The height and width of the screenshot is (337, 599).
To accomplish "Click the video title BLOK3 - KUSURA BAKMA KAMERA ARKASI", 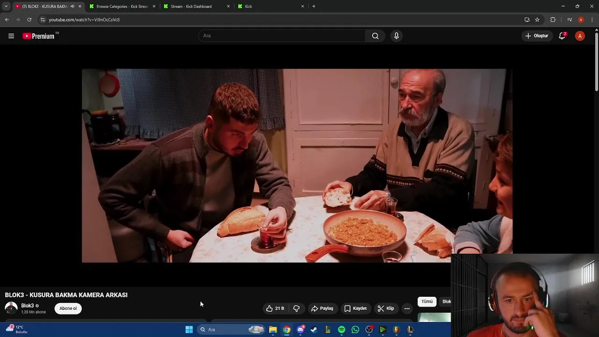I will point(66,295).
